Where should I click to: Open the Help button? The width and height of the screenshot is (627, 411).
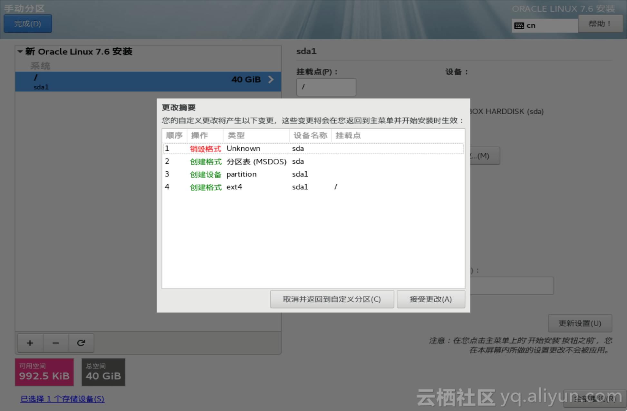(x=600, y=24)
